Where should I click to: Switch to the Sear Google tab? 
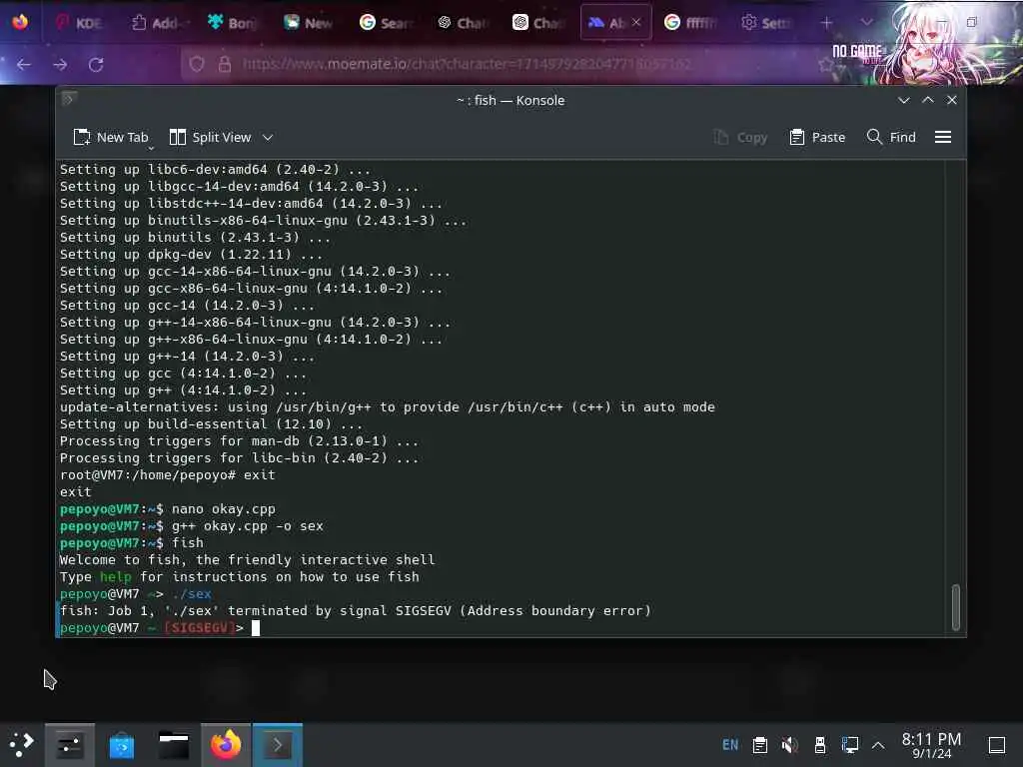click(386, 23)
